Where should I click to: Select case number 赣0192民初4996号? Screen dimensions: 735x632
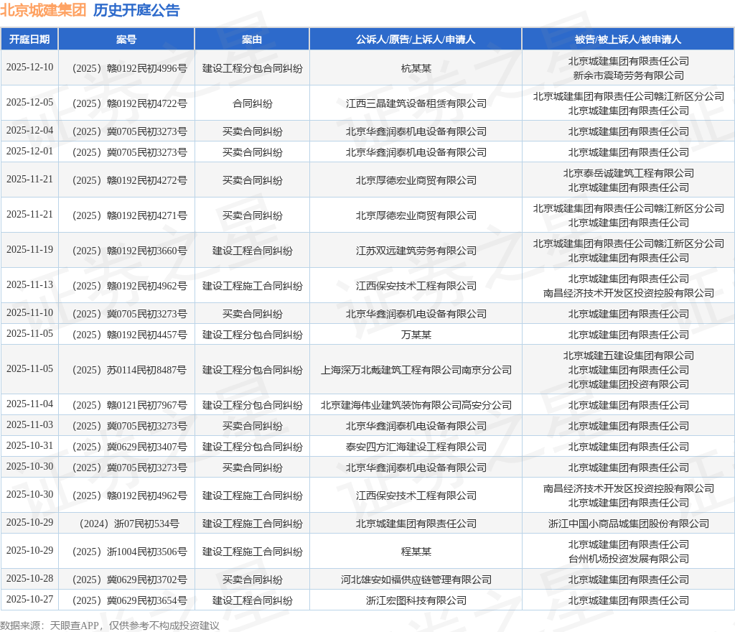(130, 68)
